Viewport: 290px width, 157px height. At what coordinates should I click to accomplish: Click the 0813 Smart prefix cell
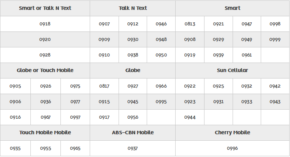click(x=190, y=24)
